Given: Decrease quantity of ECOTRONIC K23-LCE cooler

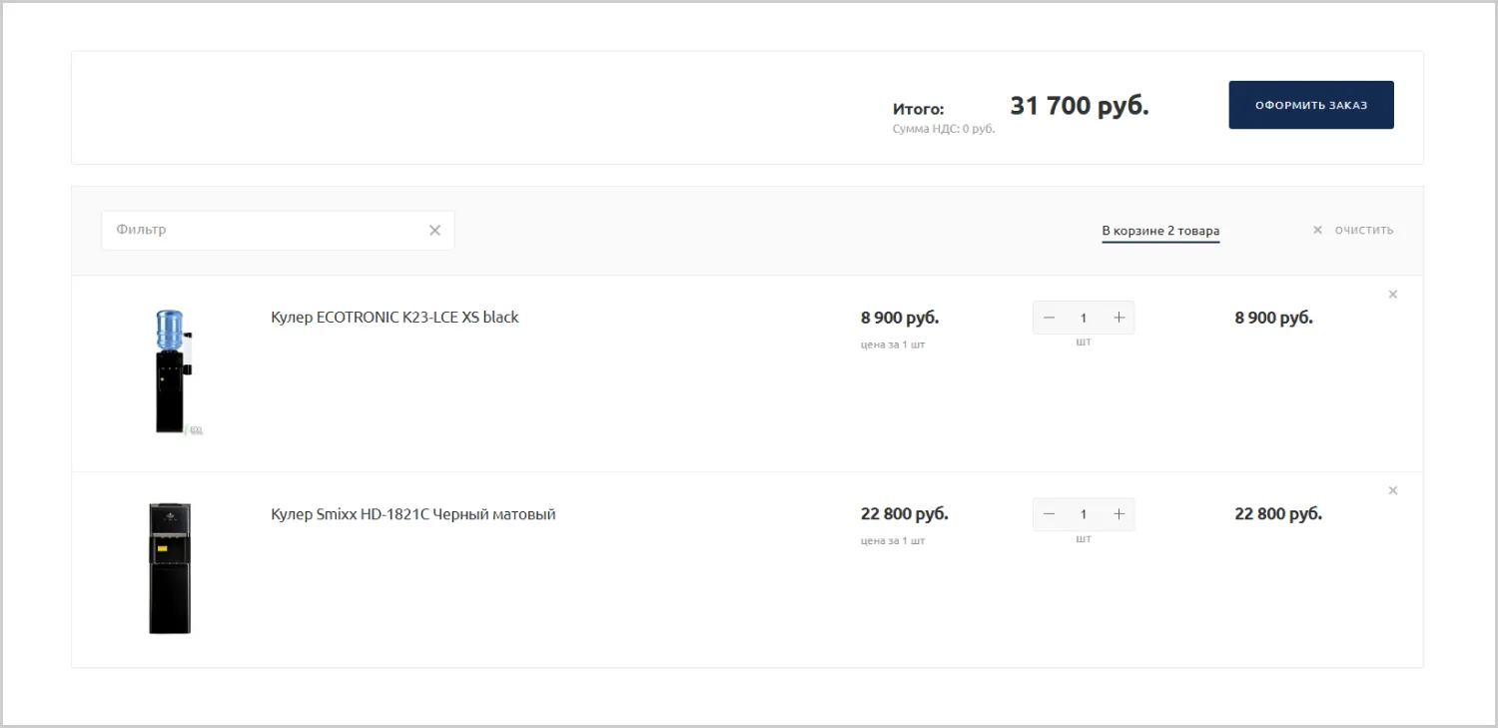Looking at the screenshot, I should point(1049,318).
